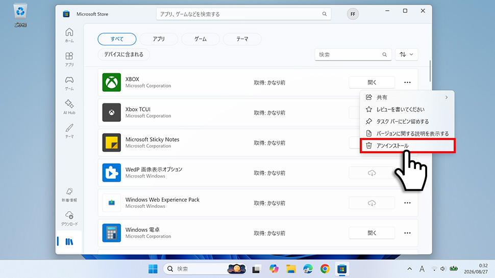This screenshot has height=278, width=495.
Task: Click the top アプリ、ゲームなどを検索する search field
Action: [x=243, y=14]
